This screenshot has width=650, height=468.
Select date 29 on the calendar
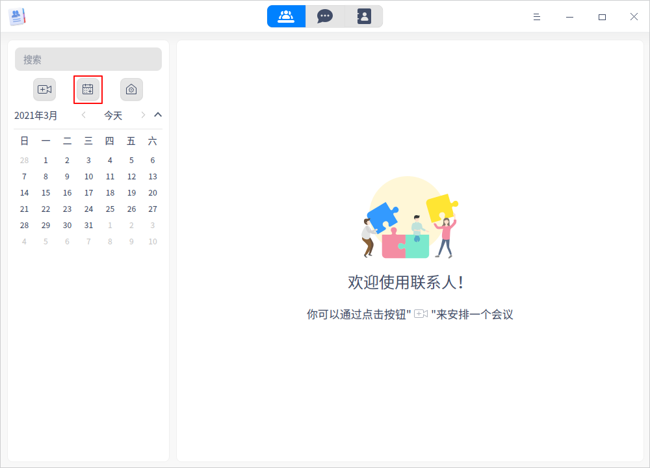click(x=45, y=225)
